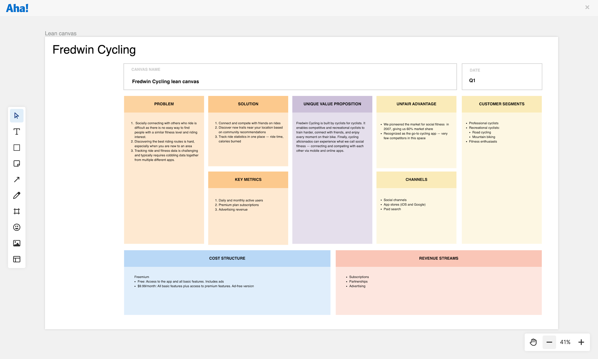
Task: Select the Unique Value Proposition purple header
Action: (x=332, y=104)
